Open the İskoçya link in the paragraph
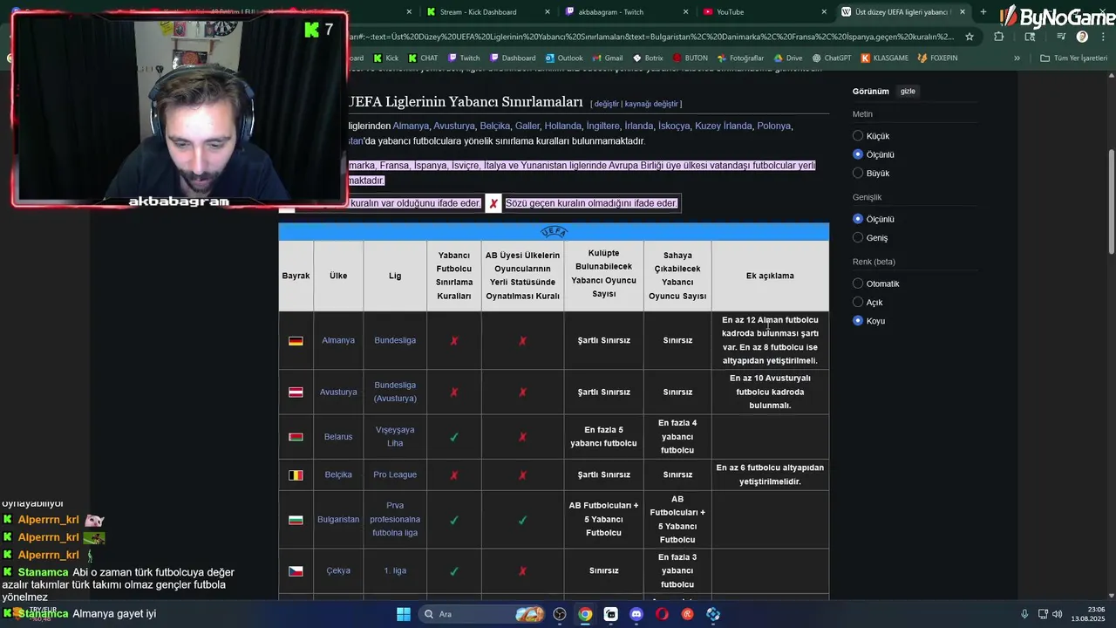 674,126
